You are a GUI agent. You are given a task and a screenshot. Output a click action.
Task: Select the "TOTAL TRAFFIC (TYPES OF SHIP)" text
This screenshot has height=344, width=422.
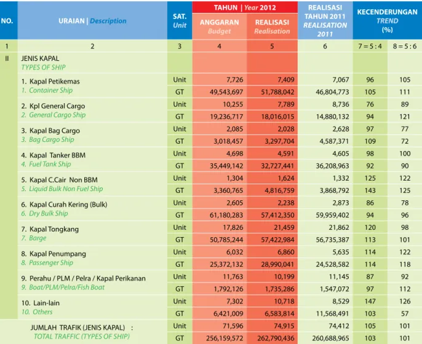pyautogui.click(x=82, y=337)
